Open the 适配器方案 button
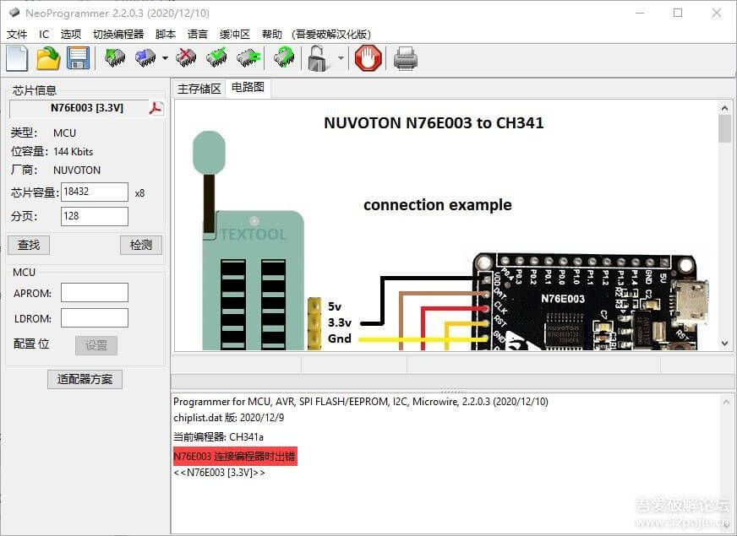The width and height of the screenshot is (737, 536). tap(85, 379)
